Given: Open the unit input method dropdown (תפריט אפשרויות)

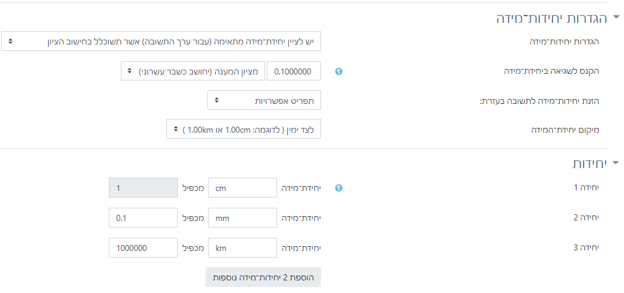Looking at the screenshot, I should (264, 100).
